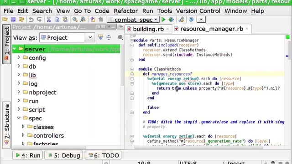Open project view settings gear icon
This screenshot has height=164, width=292.
pyautogui.click(x=120, y=37)
